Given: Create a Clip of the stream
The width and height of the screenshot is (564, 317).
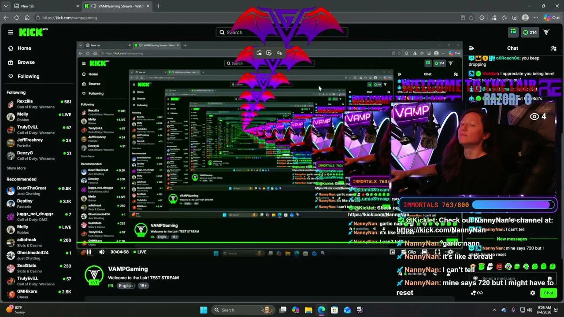Looking at the screenshot, I should pyautogui.click(x=408, y=252).
